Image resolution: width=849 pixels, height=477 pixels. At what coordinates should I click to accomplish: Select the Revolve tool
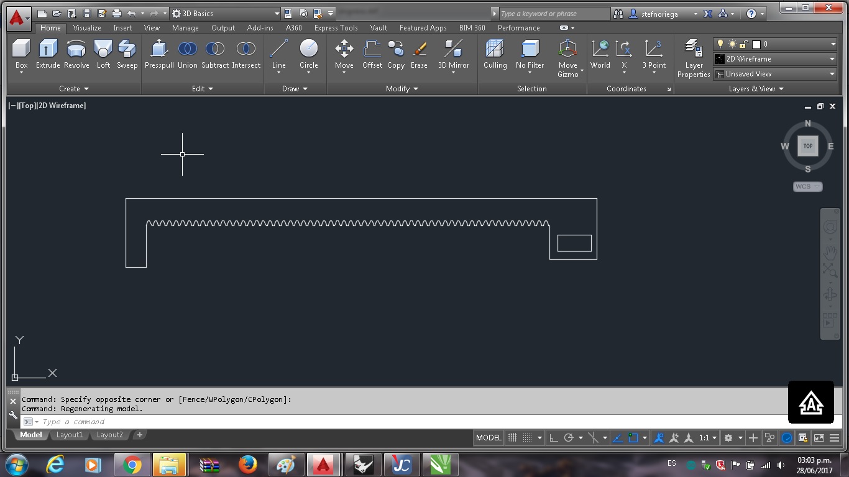coord(76,55)
